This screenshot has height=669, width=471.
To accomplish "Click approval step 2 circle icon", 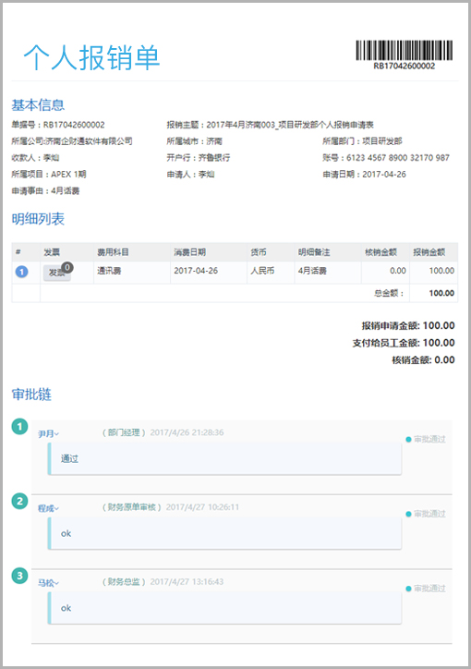I will 19,502.
